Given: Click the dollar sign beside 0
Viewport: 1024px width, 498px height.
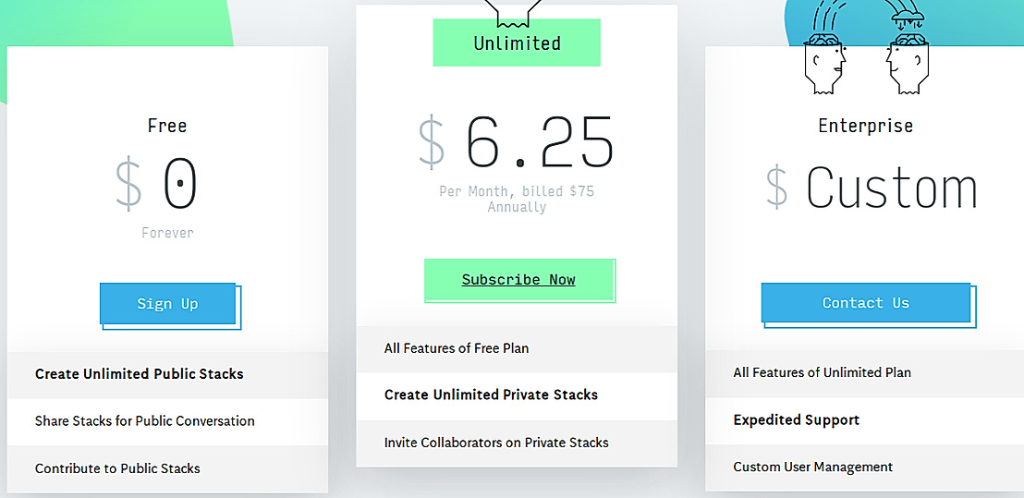Looking at the screenshot, I should (128, 183).
